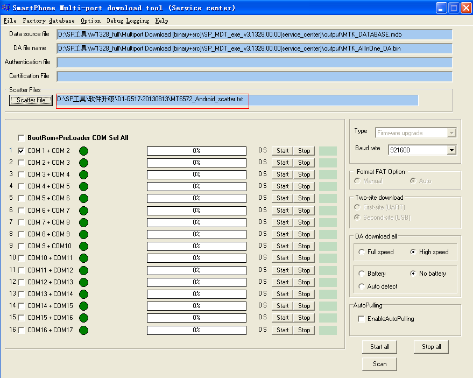Enable the COM 2 + COM 3 checkbox

tap(21, 163)
